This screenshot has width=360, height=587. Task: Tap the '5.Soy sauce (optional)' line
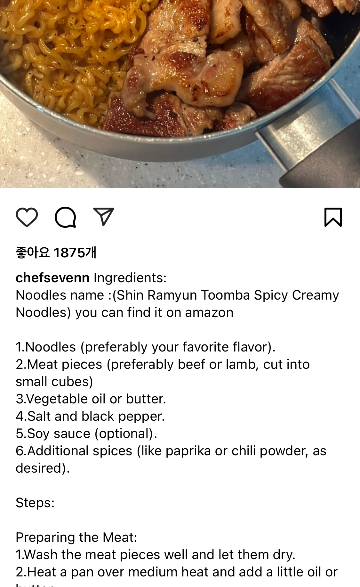point(86,434)
